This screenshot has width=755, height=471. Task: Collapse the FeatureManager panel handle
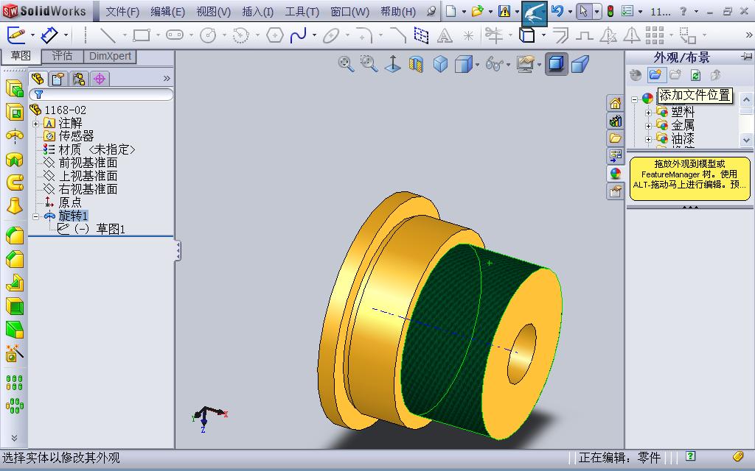[x=178, y=250]
